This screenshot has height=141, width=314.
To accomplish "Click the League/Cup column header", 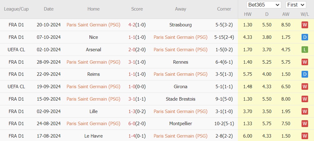I will pyautogui.click(x=16, y=9).
